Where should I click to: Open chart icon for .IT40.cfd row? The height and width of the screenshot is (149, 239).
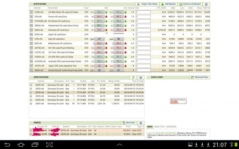(x=31, y=39)
